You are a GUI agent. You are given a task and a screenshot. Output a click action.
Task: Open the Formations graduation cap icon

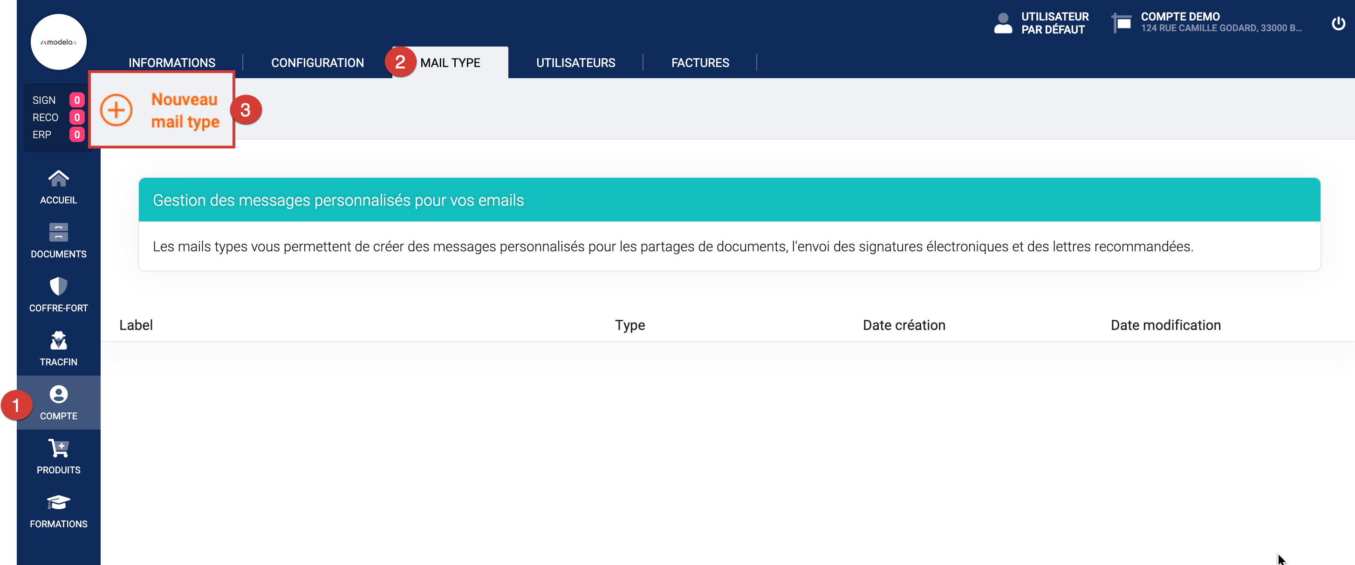click(58, 503)
